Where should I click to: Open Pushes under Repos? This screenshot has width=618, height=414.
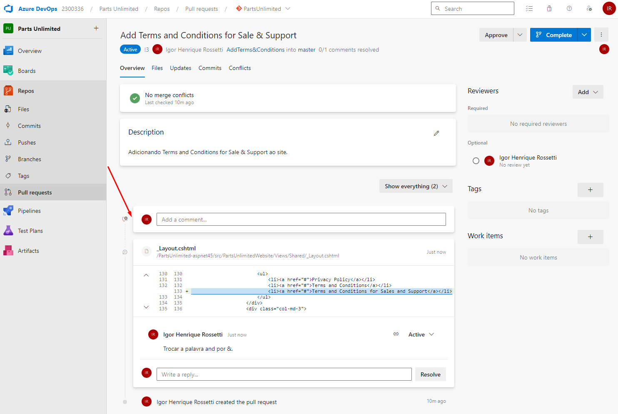(53, 142)
